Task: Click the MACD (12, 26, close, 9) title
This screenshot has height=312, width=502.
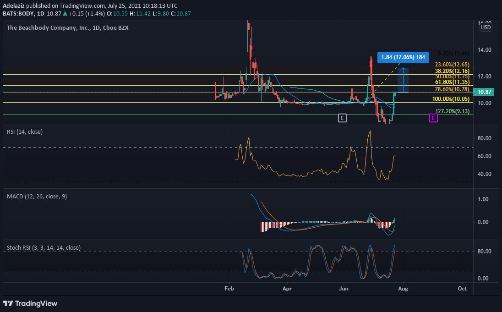Action: click(37, 197)
